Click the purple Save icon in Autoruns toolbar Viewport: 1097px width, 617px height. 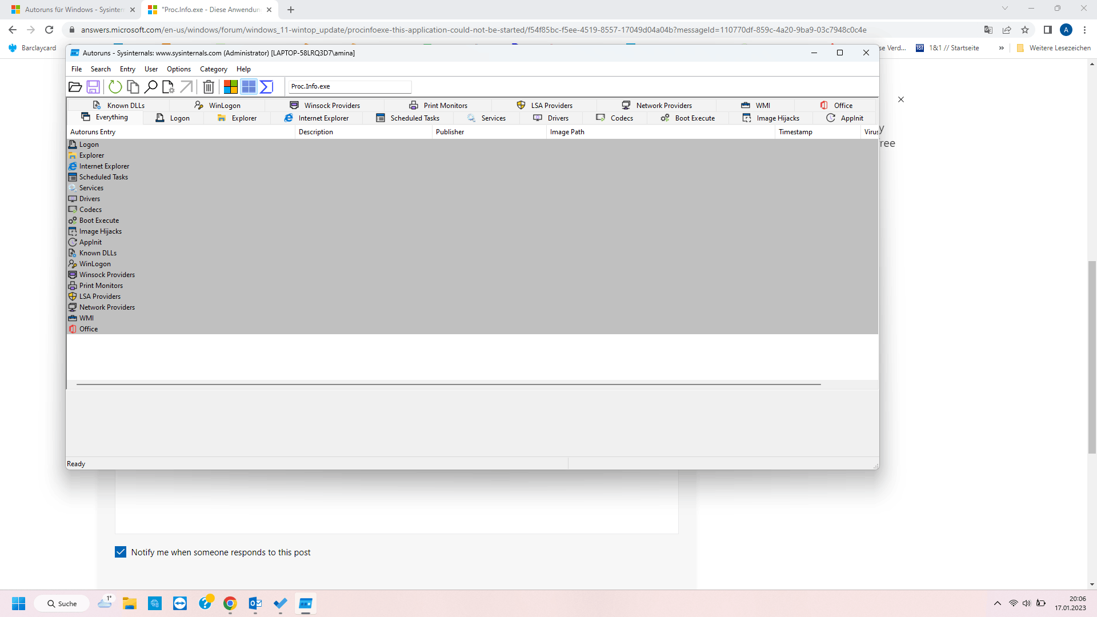[x=93, y=87]
